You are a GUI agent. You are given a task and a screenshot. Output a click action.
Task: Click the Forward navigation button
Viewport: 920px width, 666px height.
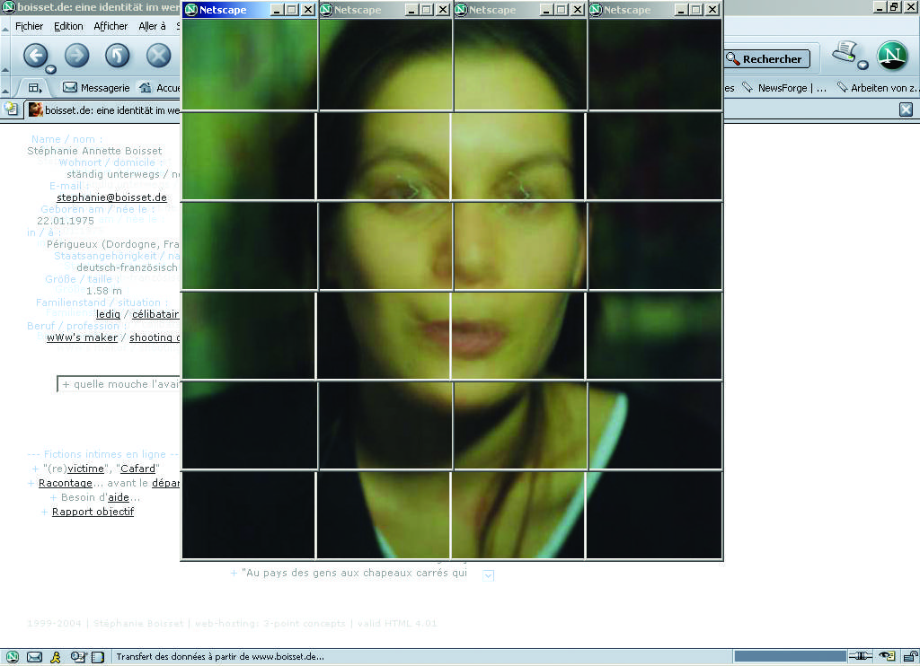[76, 56]
